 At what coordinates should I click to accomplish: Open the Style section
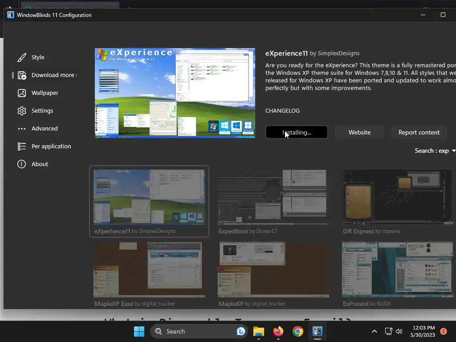[x=38, y=57]
